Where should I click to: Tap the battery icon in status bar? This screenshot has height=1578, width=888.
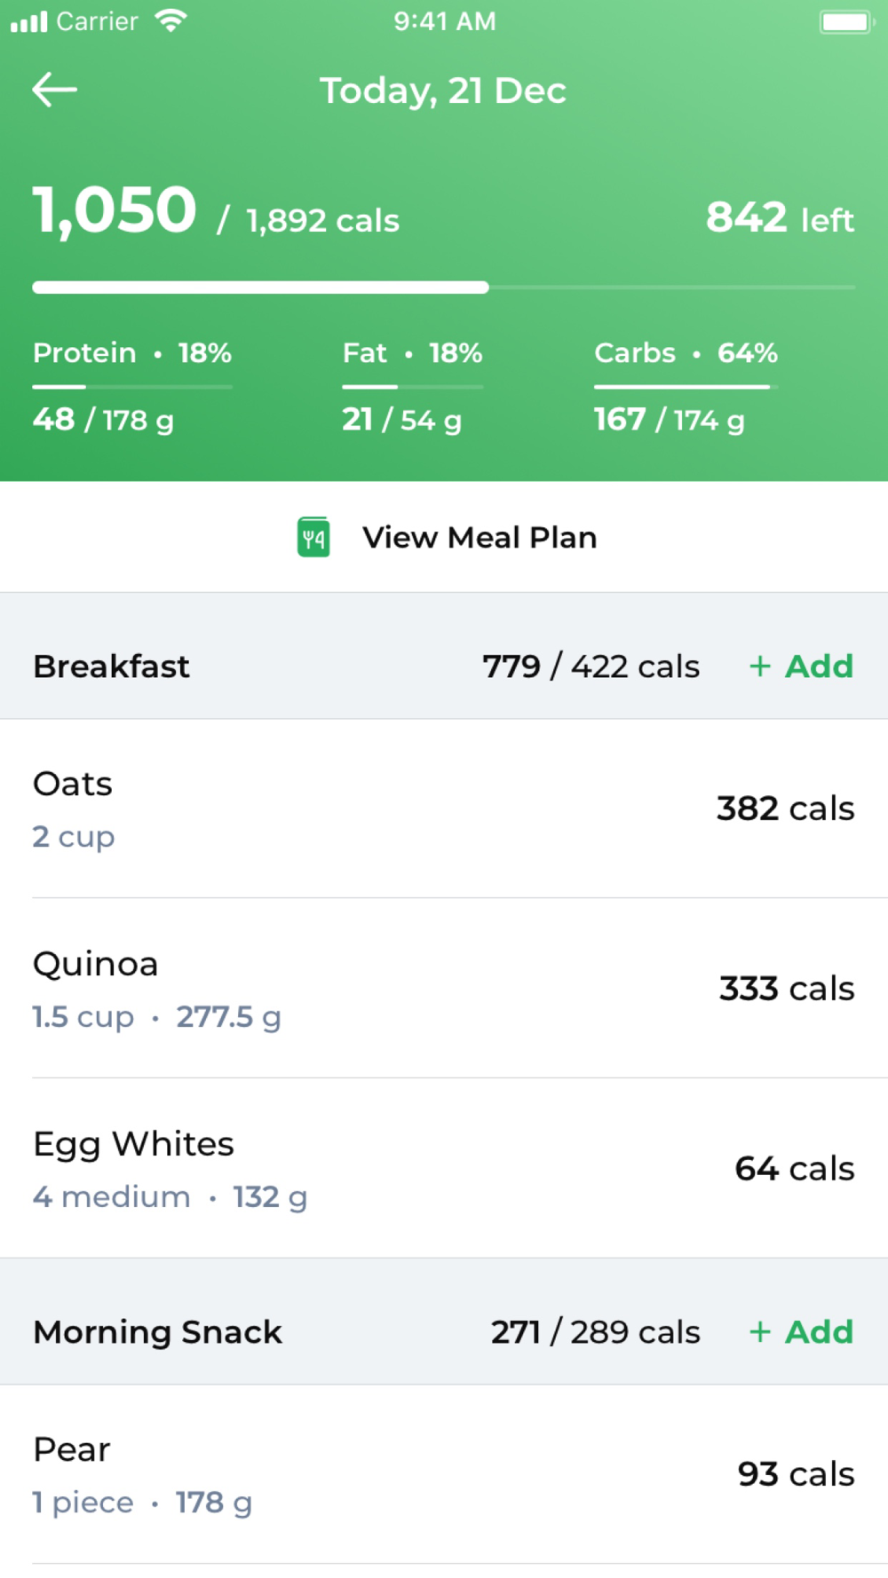846,21
